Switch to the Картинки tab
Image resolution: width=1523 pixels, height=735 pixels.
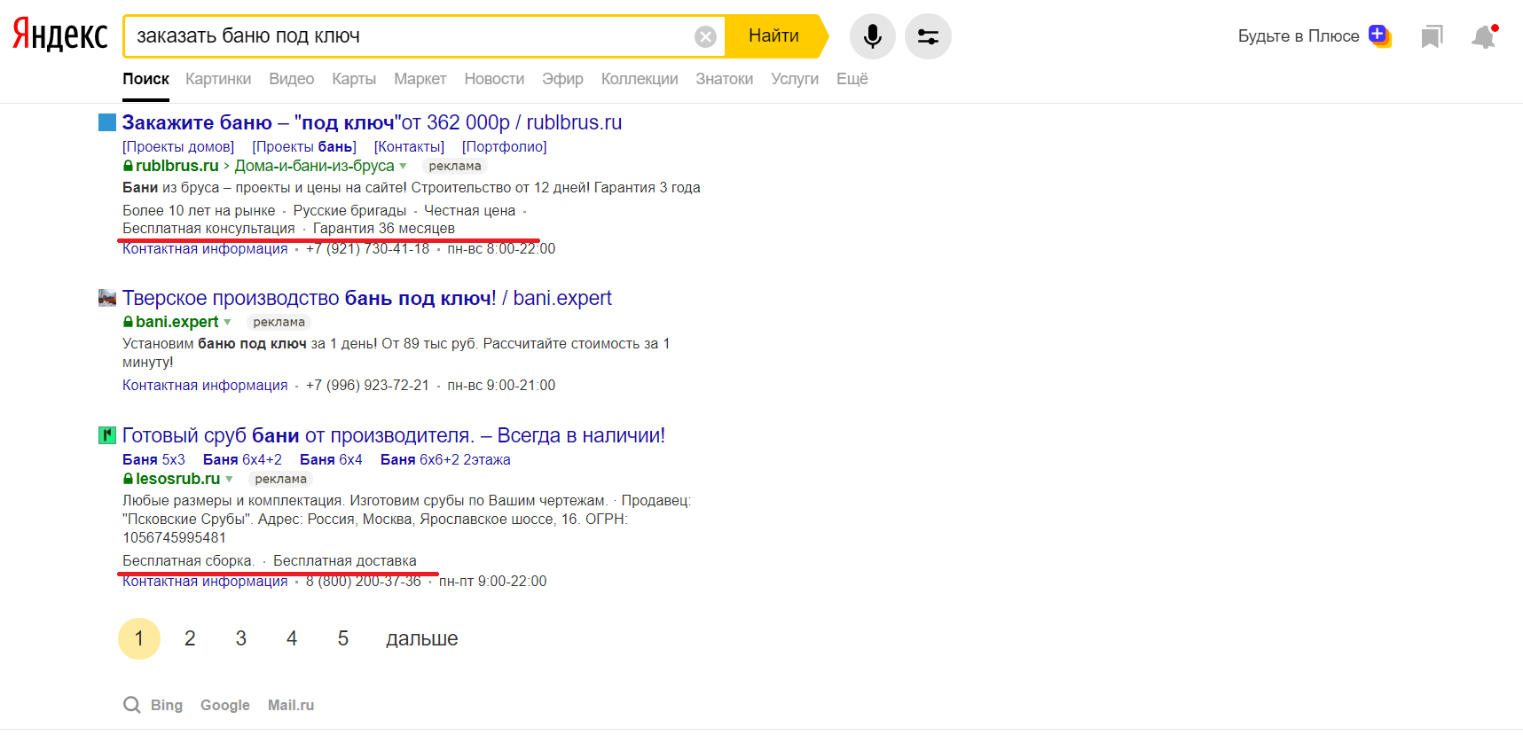pos(218,79)
